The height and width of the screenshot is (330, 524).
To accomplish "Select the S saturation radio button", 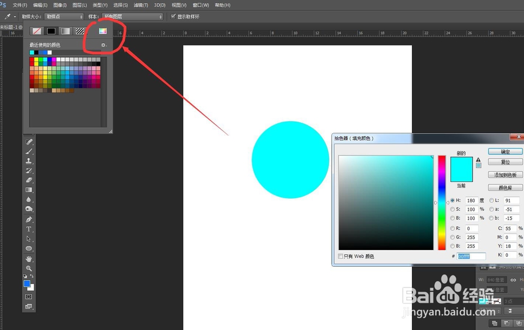I will [452, 209].
